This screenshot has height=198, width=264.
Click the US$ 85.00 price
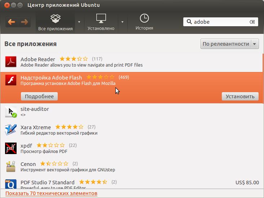pos(247,183)
